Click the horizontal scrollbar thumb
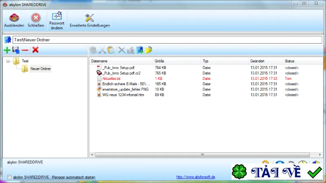The image size is (326, 183). 202,155
